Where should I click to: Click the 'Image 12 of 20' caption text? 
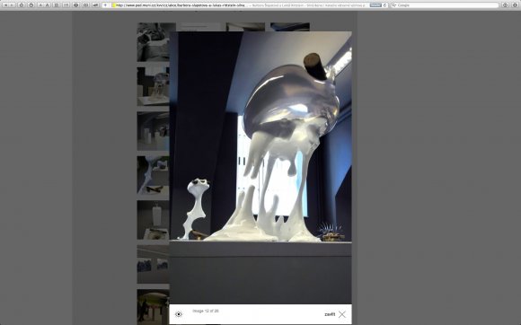206,311
